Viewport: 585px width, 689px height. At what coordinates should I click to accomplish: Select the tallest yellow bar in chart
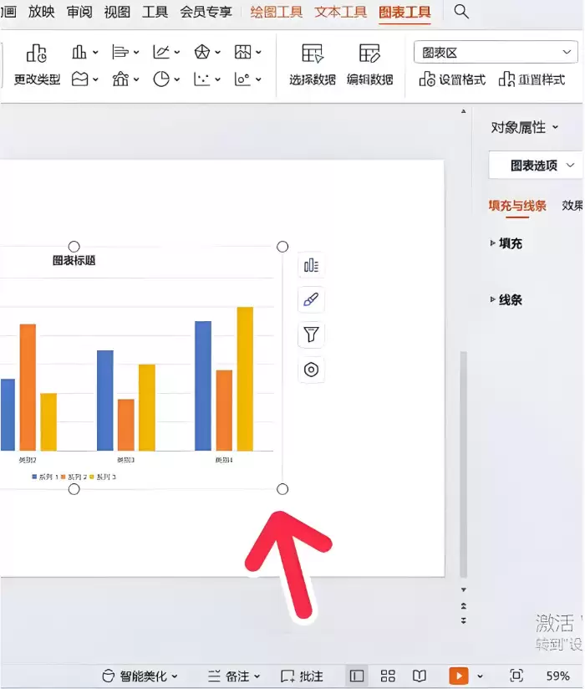tap(245, 379)
